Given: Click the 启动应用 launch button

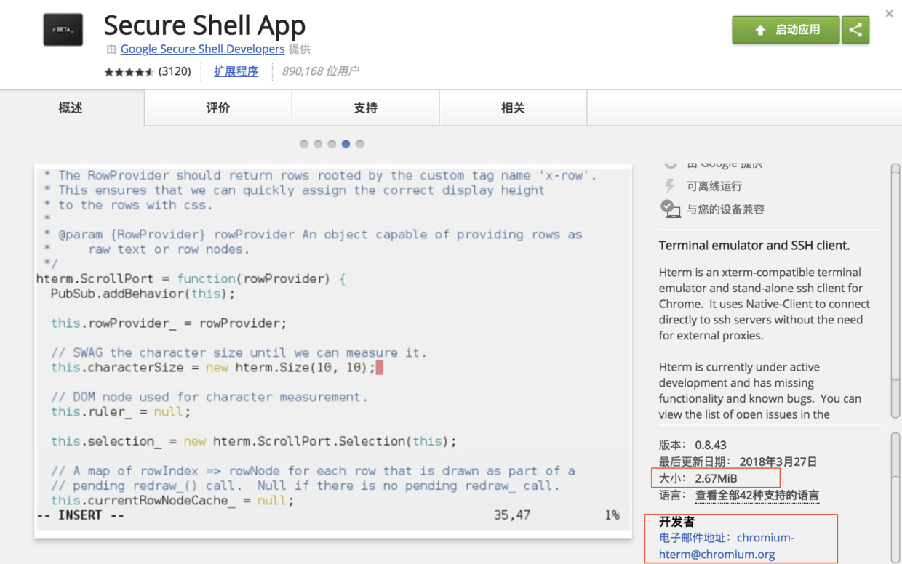Looking at the screenshot, I should pos(786,30).
